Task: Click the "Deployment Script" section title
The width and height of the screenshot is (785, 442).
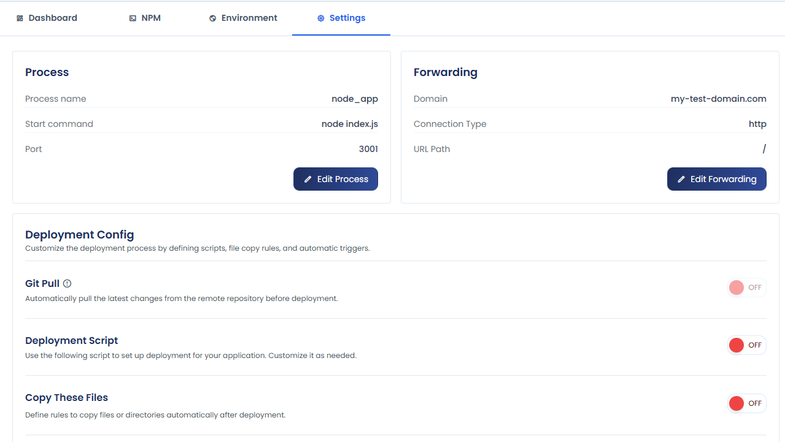Action: click(x=71, y=341)
